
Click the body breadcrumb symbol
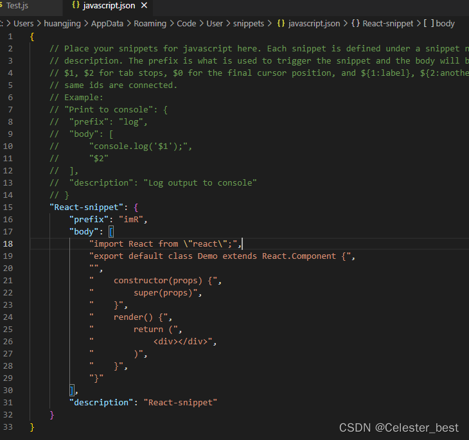coord(445,23)
